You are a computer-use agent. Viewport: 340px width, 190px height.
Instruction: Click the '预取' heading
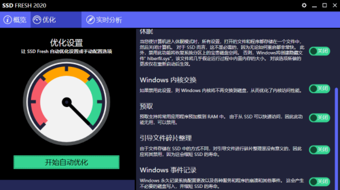[147, 106]
